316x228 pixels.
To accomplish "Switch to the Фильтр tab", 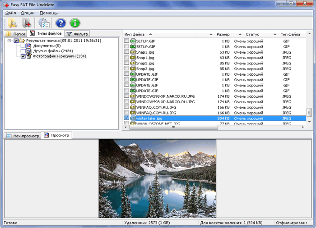I will 77,34.
